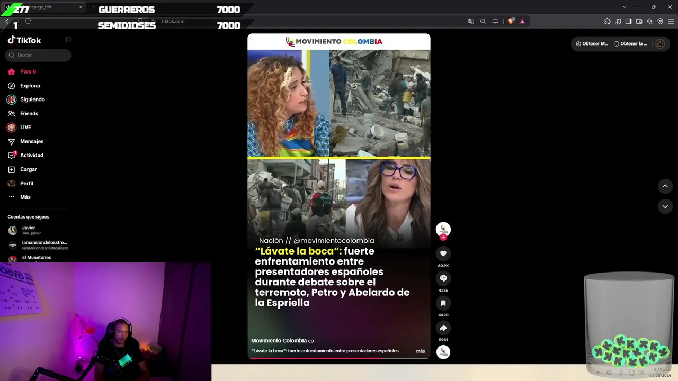Open the browser extensions puzzle icon
This screenshot has width=678, height=381.
coord(608,21)
